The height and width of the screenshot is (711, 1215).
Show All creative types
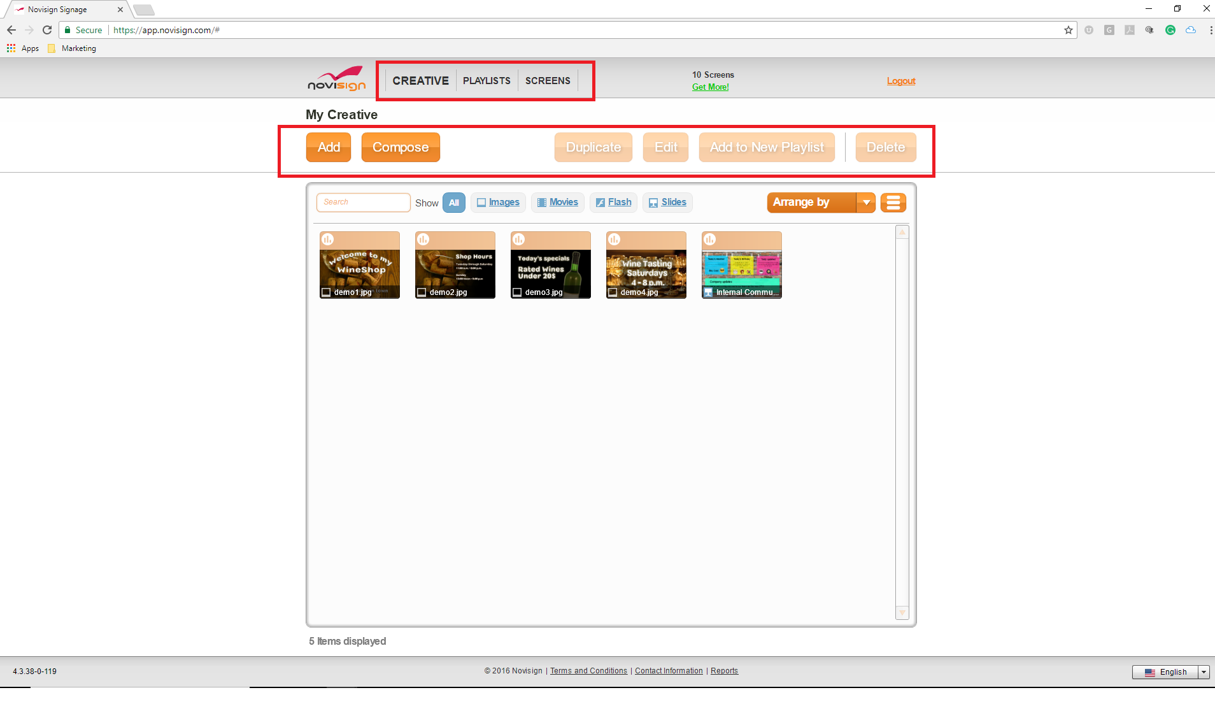[x=454, y=203]
